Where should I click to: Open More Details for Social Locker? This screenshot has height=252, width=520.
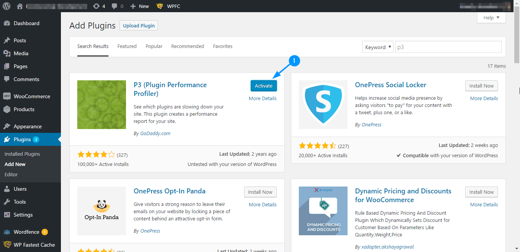tap(484, 99)
